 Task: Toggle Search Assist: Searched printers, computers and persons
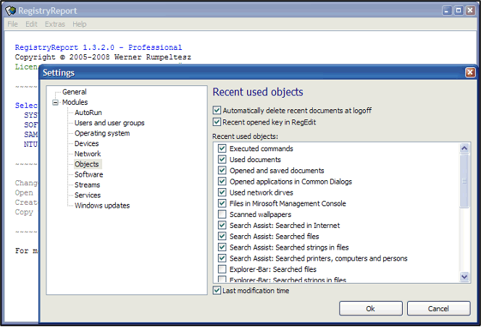coord(222,258)
